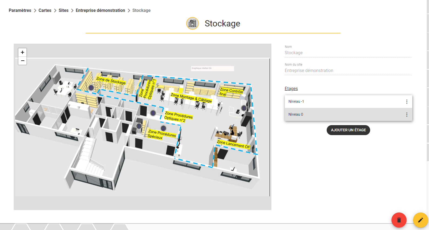Go to Cartes breadcrumb

point(45,10)
